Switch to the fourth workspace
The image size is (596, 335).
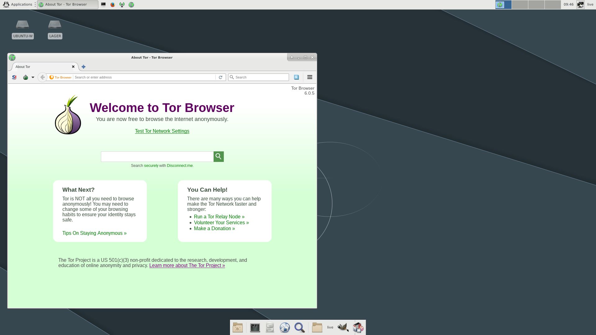[553, 5]
